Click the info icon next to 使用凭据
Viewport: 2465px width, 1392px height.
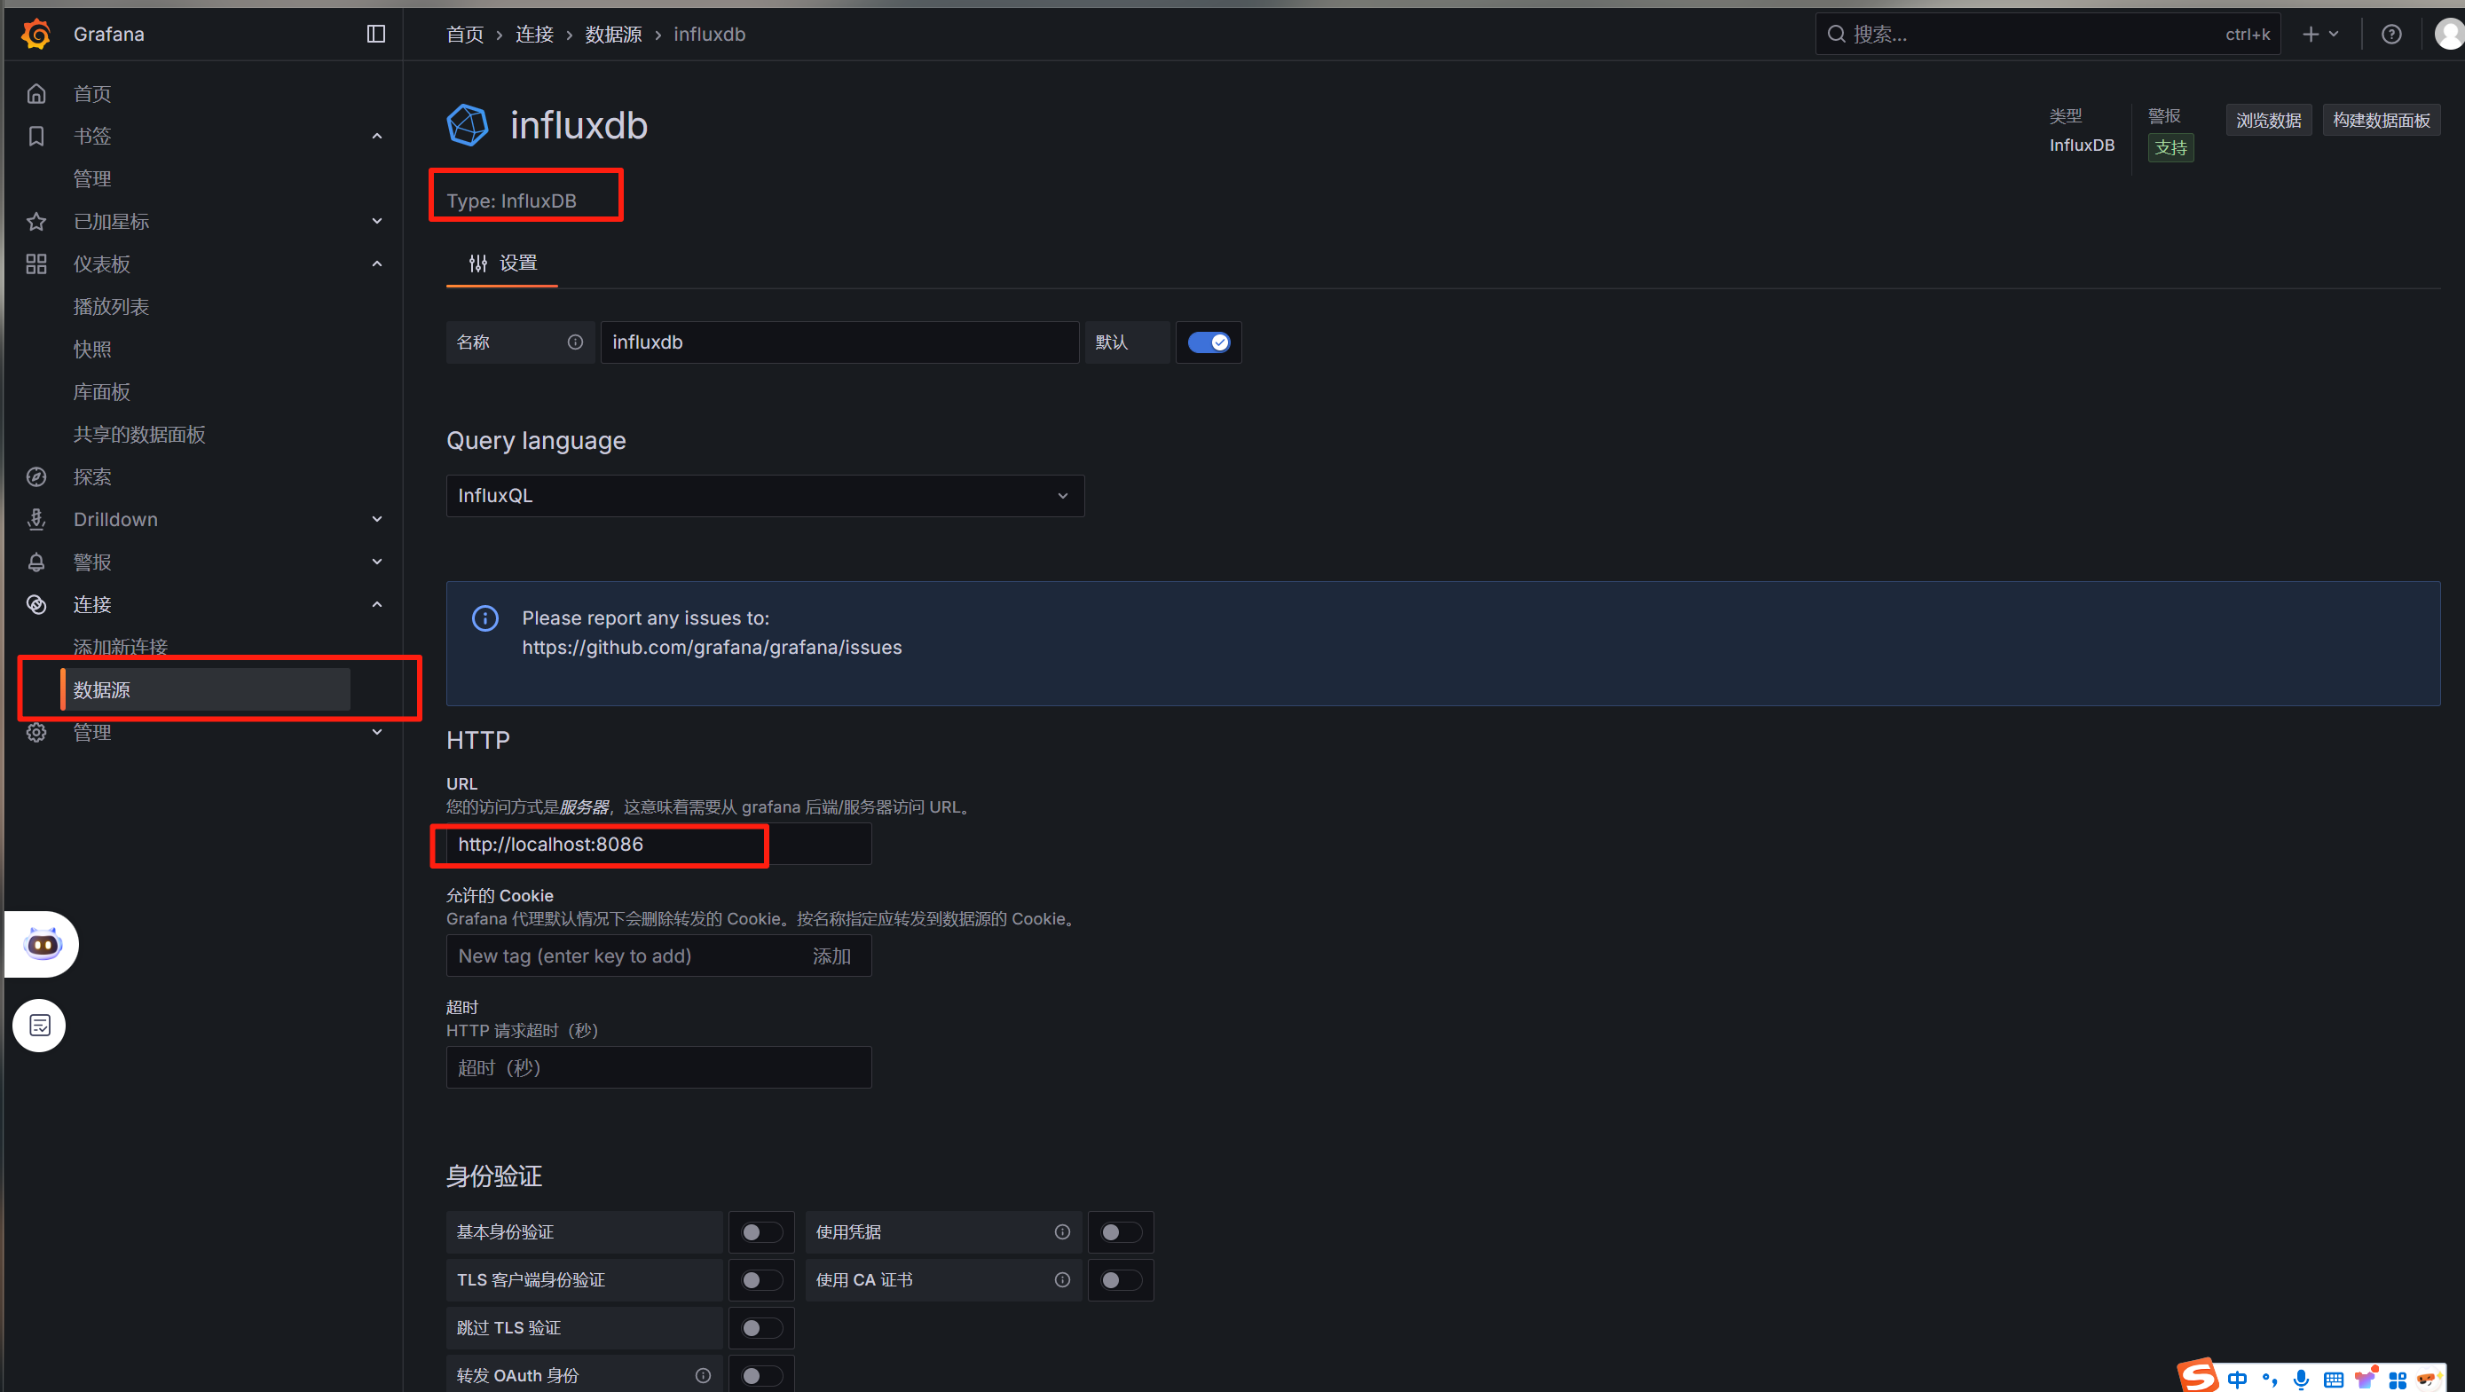click(x=1062, y=1232)
